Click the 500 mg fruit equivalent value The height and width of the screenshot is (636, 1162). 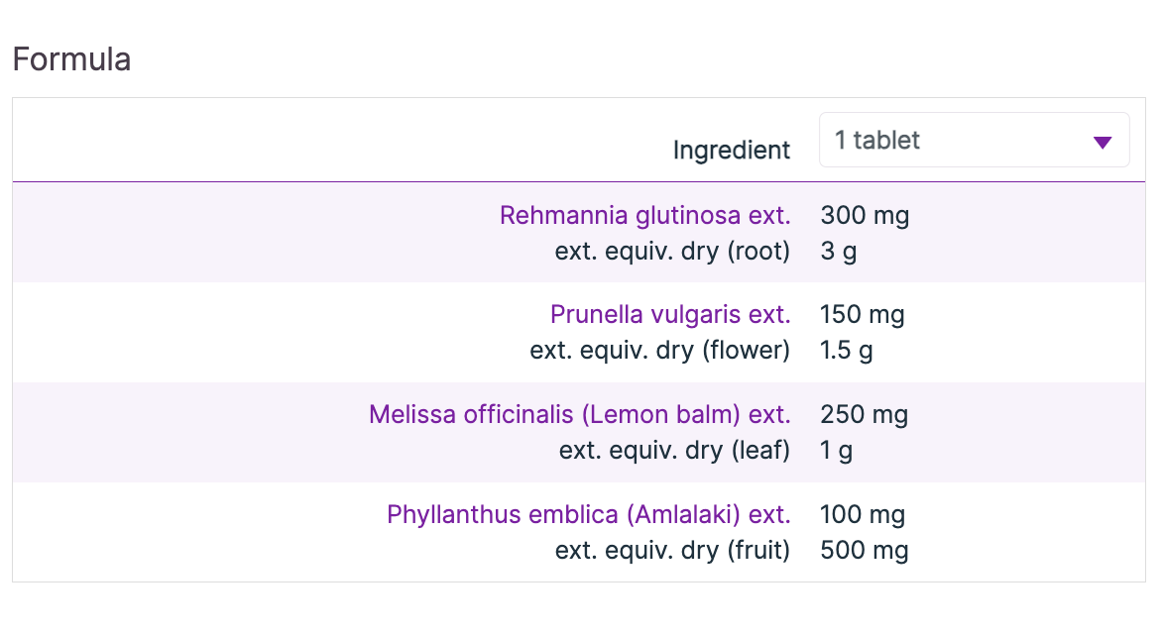[x=865, y=551]
